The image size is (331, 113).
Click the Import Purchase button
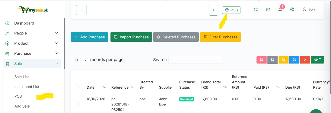point(131,37)
